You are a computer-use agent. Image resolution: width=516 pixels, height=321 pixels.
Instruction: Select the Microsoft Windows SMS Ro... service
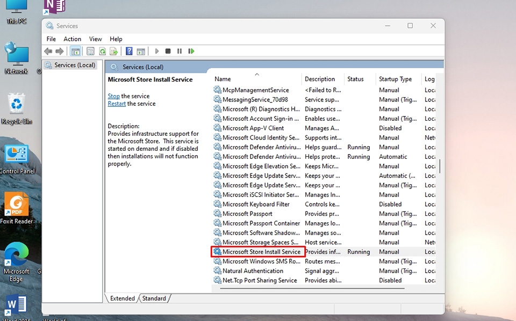tap(261, 261)
